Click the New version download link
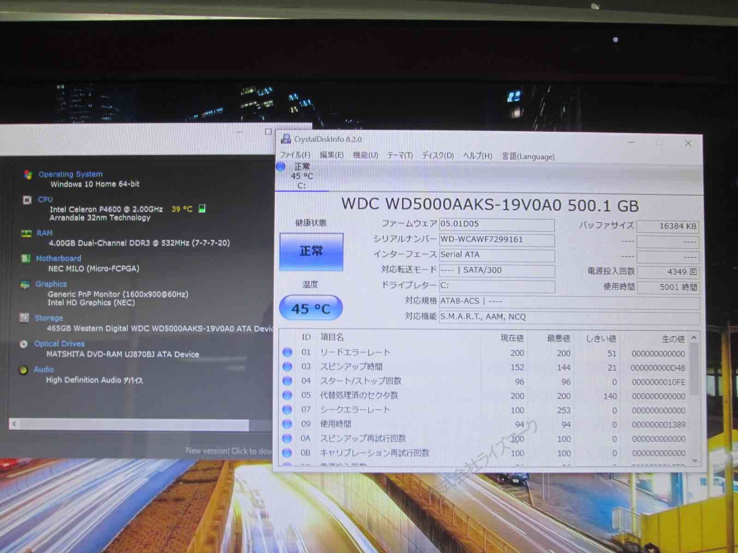Image resolution: width=738 pixels, height=553 pixels. 229,451
